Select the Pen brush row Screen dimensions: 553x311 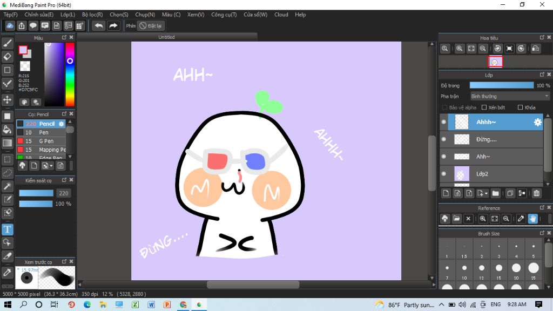41,133
